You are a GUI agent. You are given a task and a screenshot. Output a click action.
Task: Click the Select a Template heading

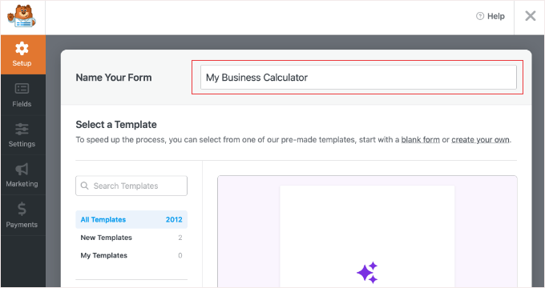pyautogui.click(x=116, y=125)
